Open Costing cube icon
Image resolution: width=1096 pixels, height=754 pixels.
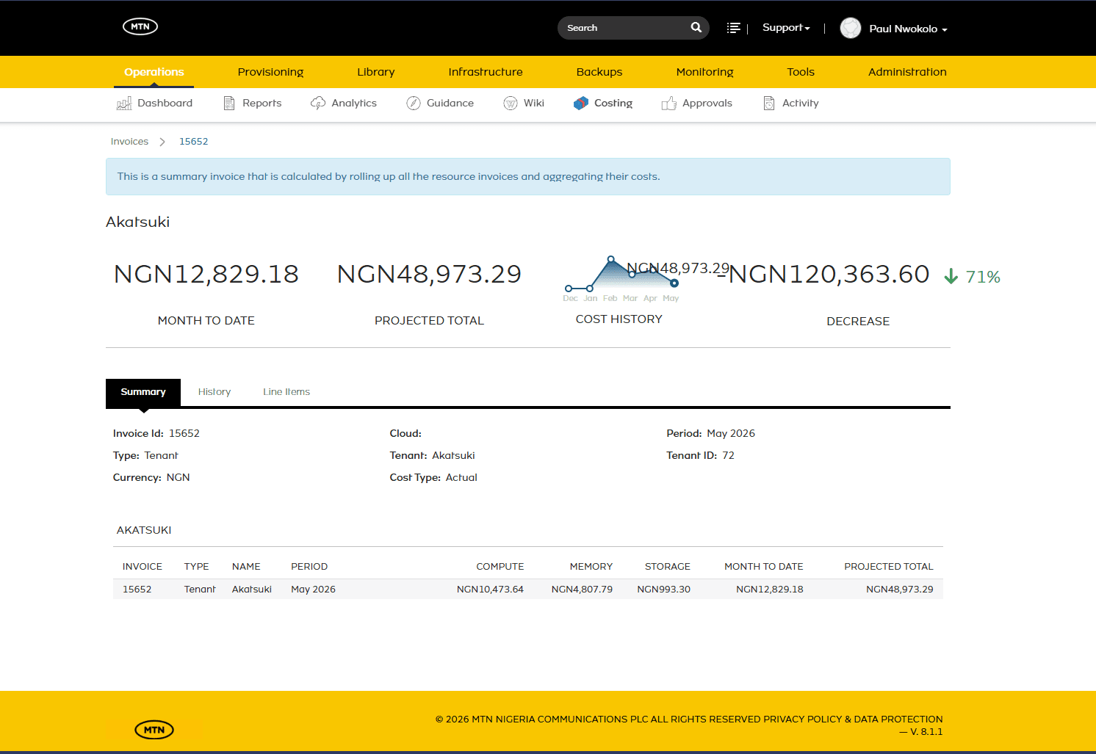(x=581, y=104)
